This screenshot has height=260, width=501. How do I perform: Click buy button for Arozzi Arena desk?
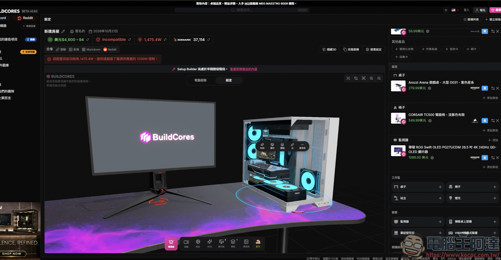[485, 88]
